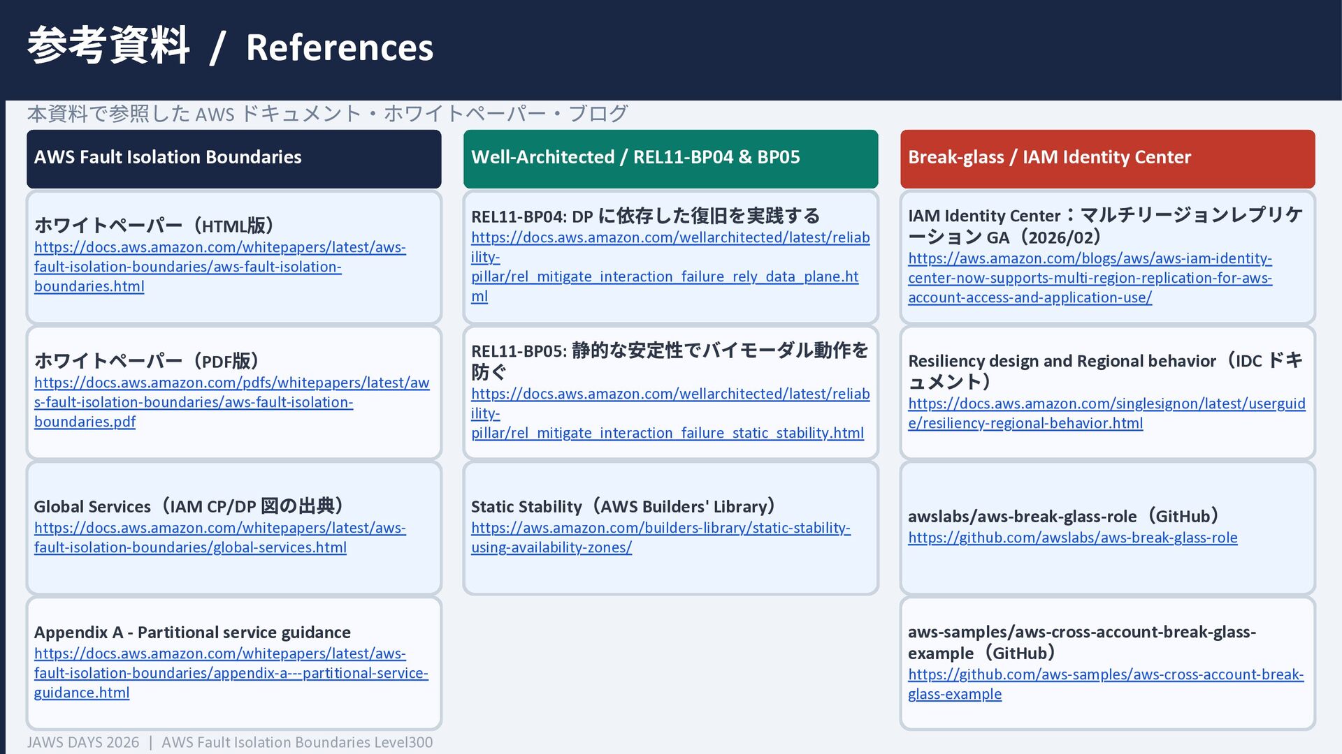
Task: Click the Appendix A card heading
Action: [192, 633]
